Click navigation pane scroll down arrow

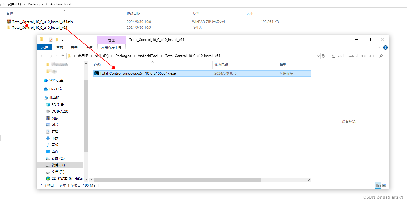tap(86, 180)
